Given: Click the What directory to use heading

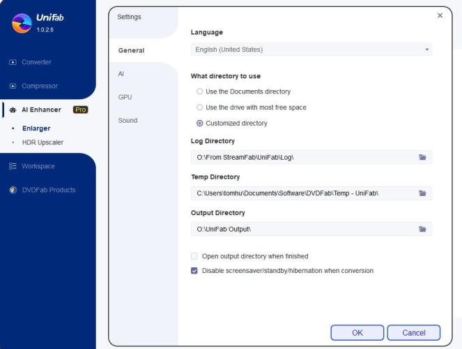Looking at the screenshot, I should tap(226, 76).
